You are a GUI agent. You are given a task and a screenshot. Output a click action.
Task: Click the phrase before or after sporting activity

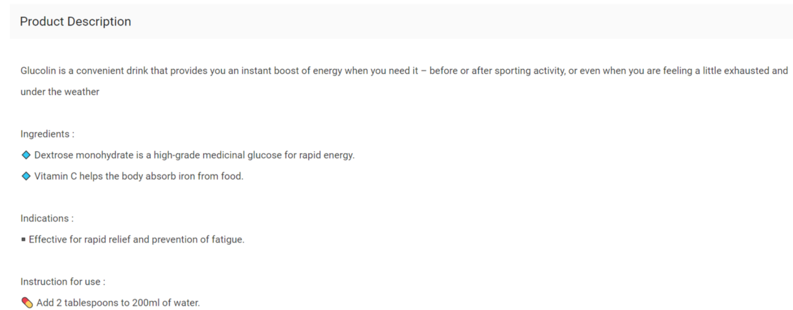click(x=497, y=71)
